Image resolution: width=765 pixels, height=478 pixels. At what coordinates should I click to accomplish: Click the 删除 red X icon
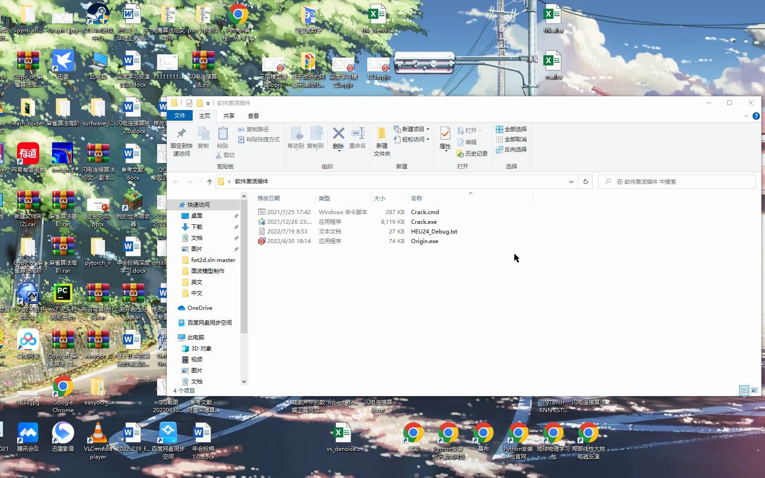(338, 134)
